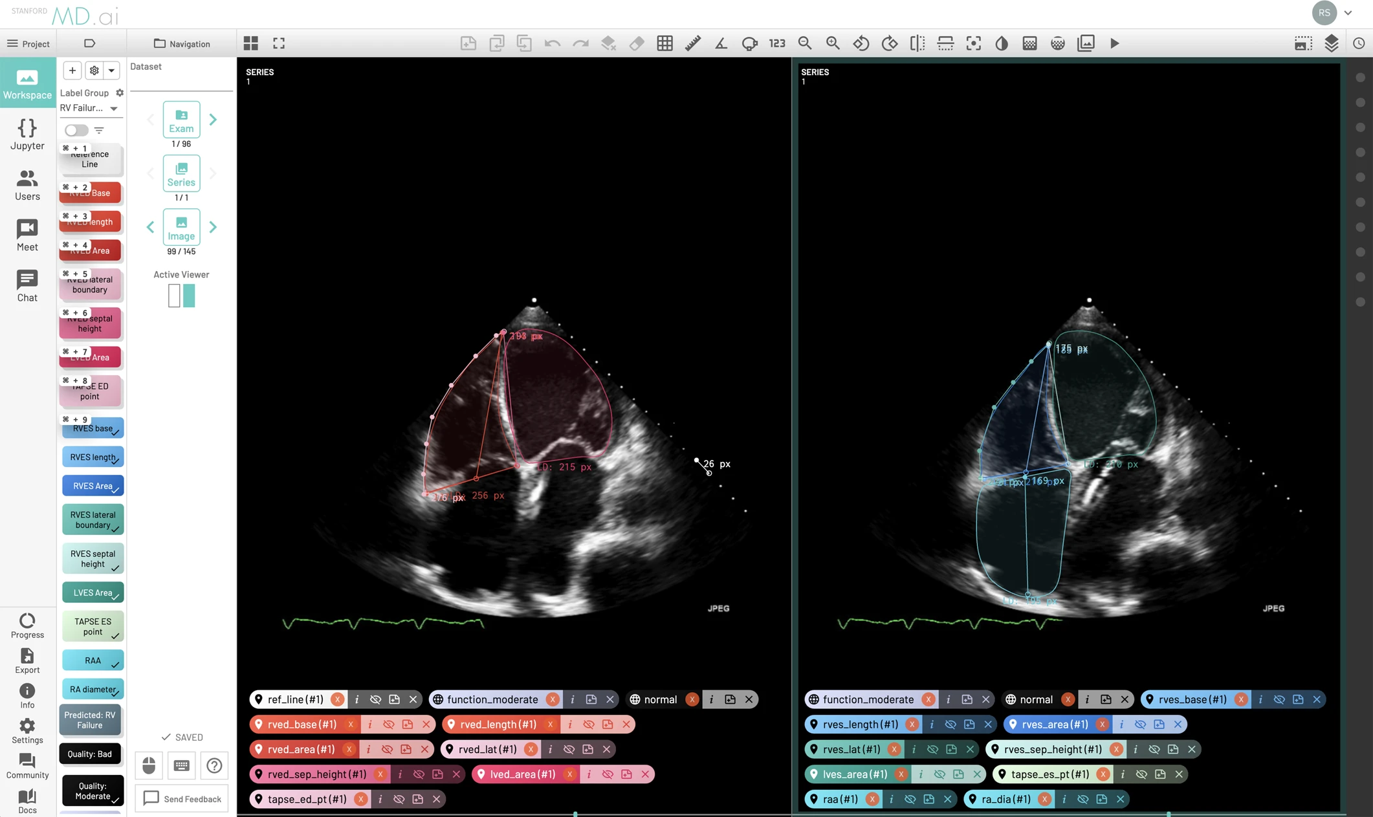Open the user account dropdown arrow
This screenshot has width=1373, height=817.
click(1348, 12)
